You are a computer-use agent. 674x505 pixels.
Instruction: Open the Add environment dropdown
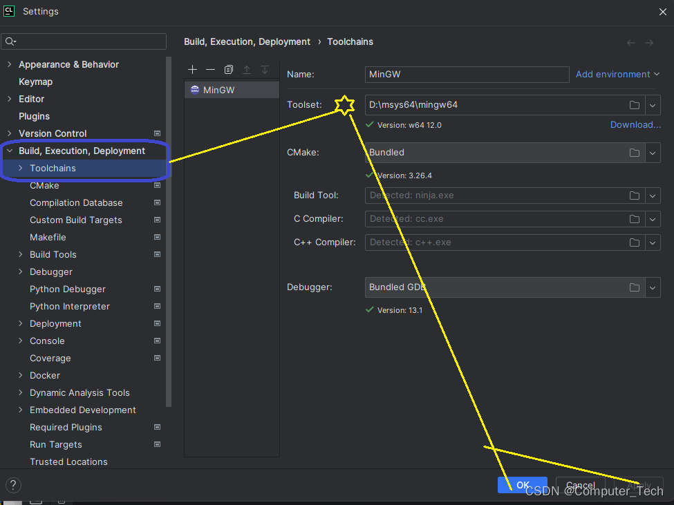617,74
